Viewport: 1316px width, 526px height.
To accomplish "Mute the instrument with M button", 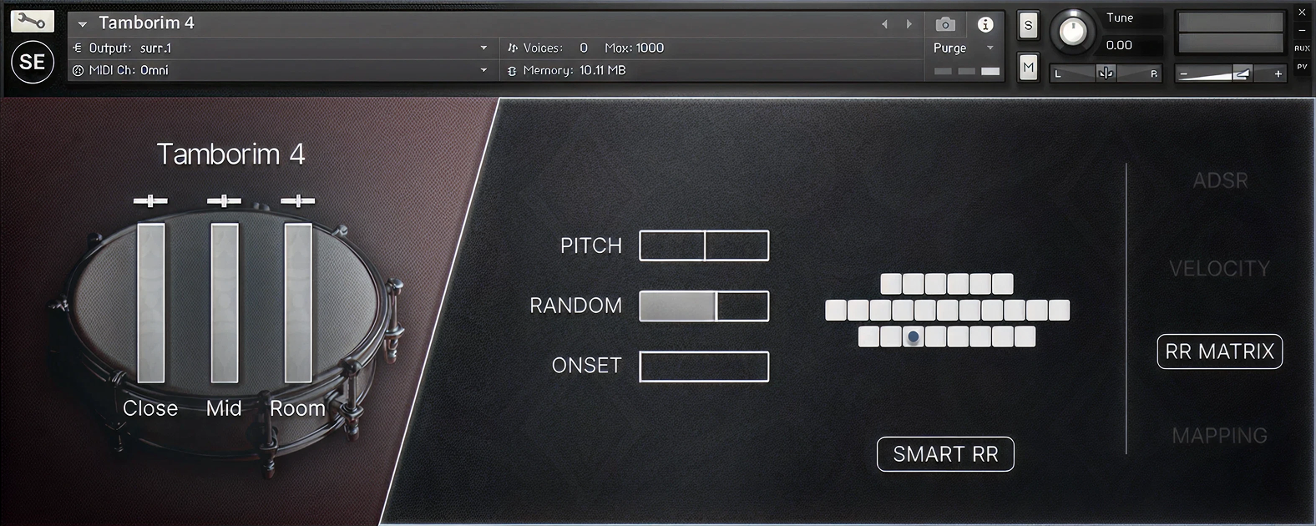I will point(1028,67).
